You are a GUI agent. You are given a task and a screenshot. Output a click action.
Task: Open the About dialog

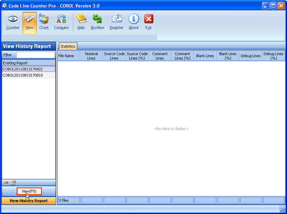pos(133,22)
